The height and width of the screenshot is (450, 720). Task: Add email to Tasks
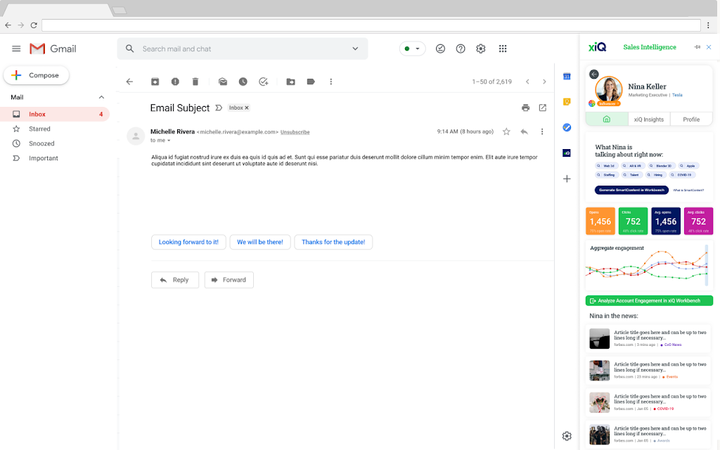click(263, 82)
